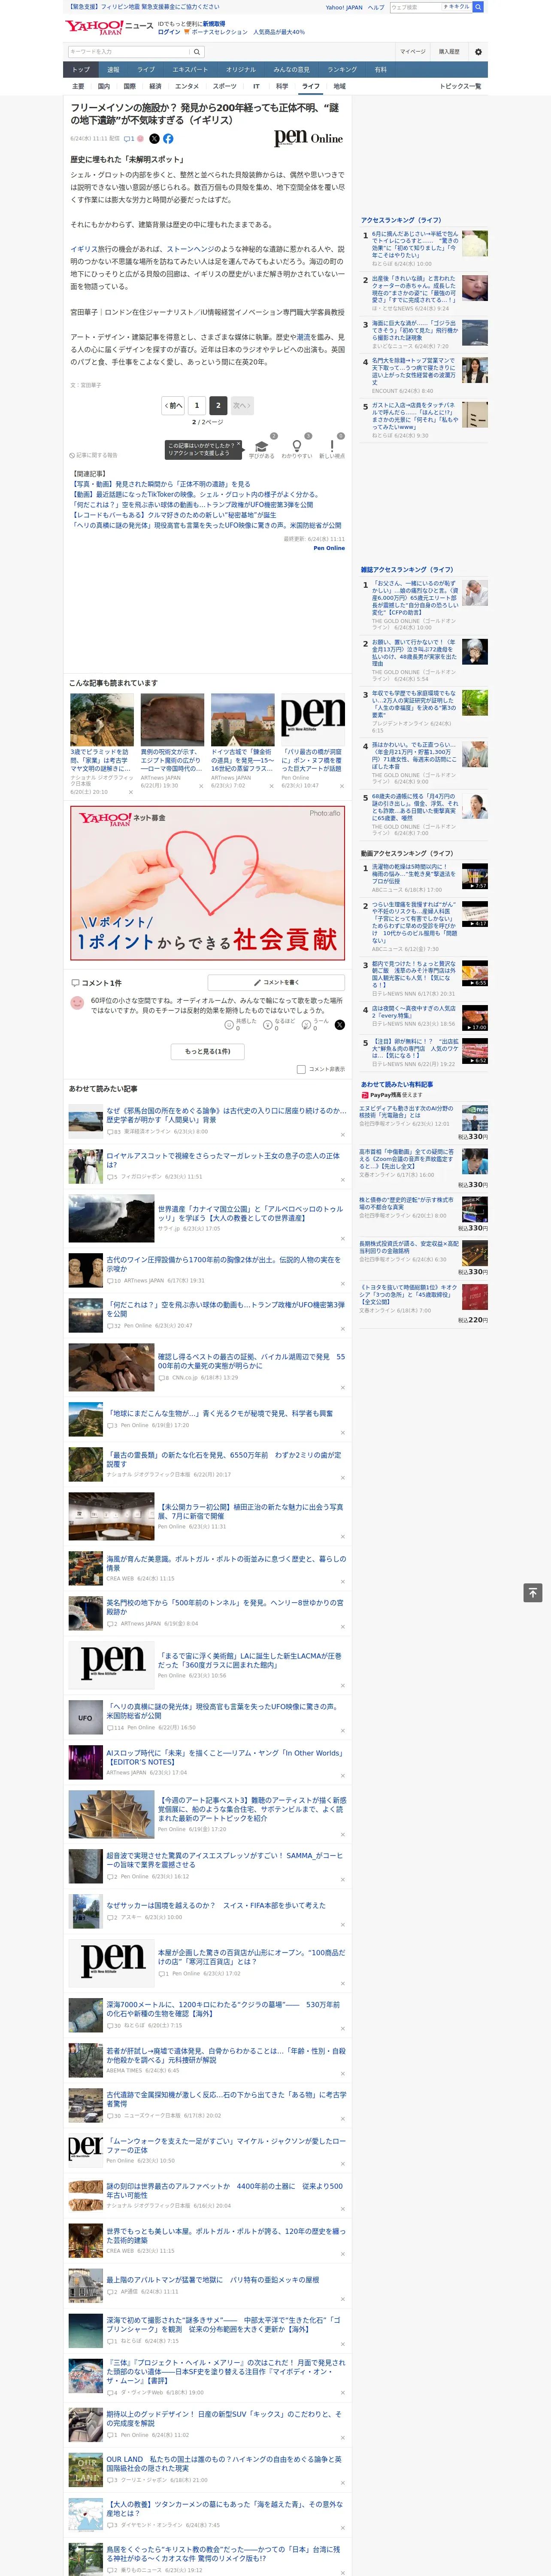Click the コメントを書く button
This screenshot has height=2576, width=551.
[x=276, y=983]
